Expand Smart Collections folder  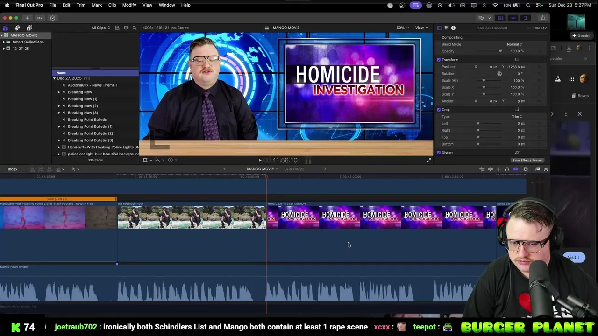coord(4,42)
